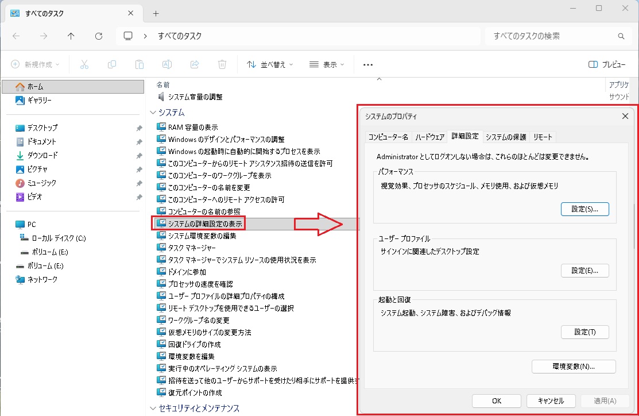Image resolution: width=639 pixels, height=416 pixels.
Task: Go forward with the right arrow
Action: click(x=44, y=36)
